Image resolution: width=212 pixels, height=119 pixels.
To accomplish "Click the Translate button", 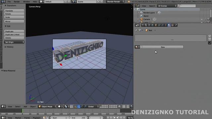I will (x=14, y=11).
